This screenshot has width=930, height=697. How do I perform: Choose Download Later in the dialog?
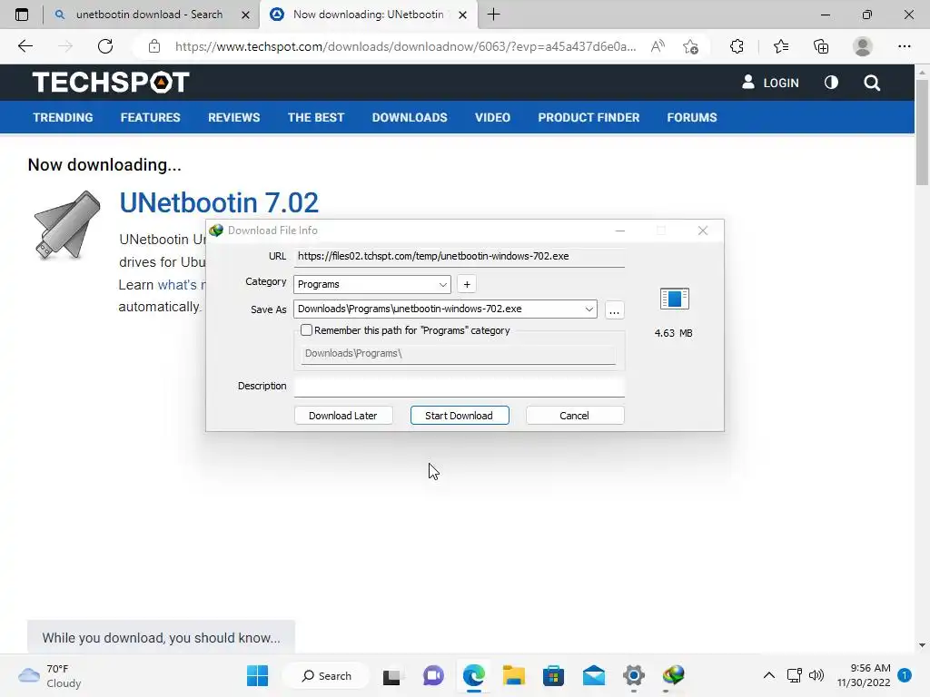(342, 416)
